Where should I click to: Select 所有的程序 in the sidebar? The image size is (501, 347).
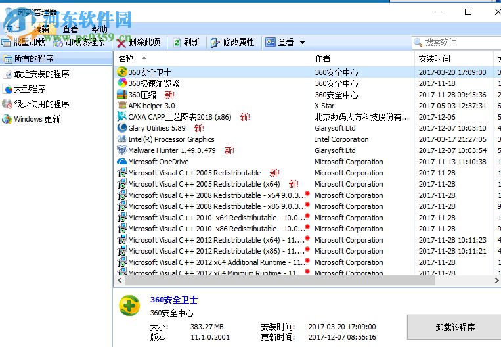point(56,59)
